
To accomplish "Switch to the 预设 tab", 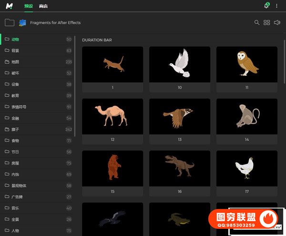I will tap(28, 6).
